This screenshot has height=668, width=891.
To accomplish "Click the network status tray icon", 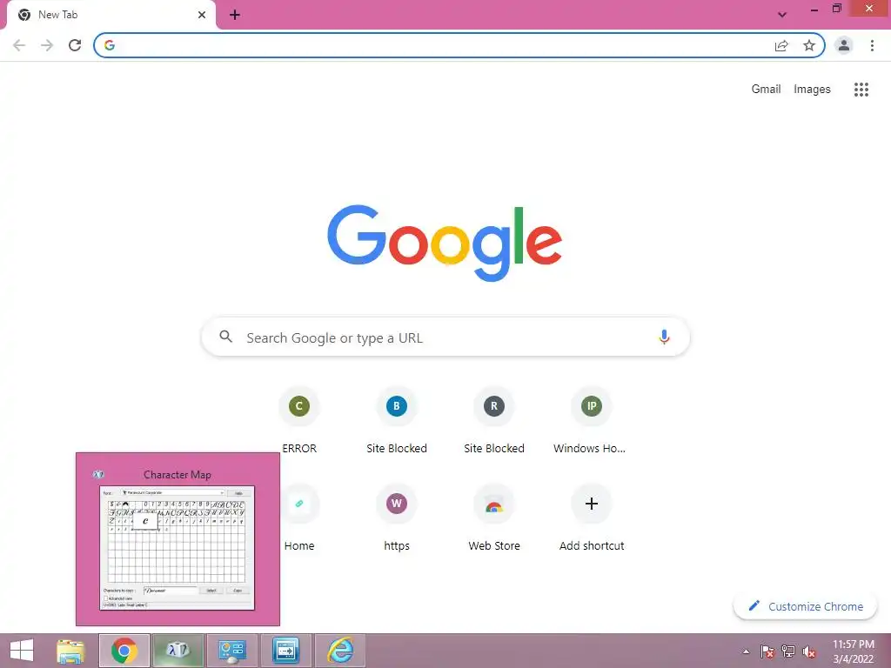I will [788, 651].
